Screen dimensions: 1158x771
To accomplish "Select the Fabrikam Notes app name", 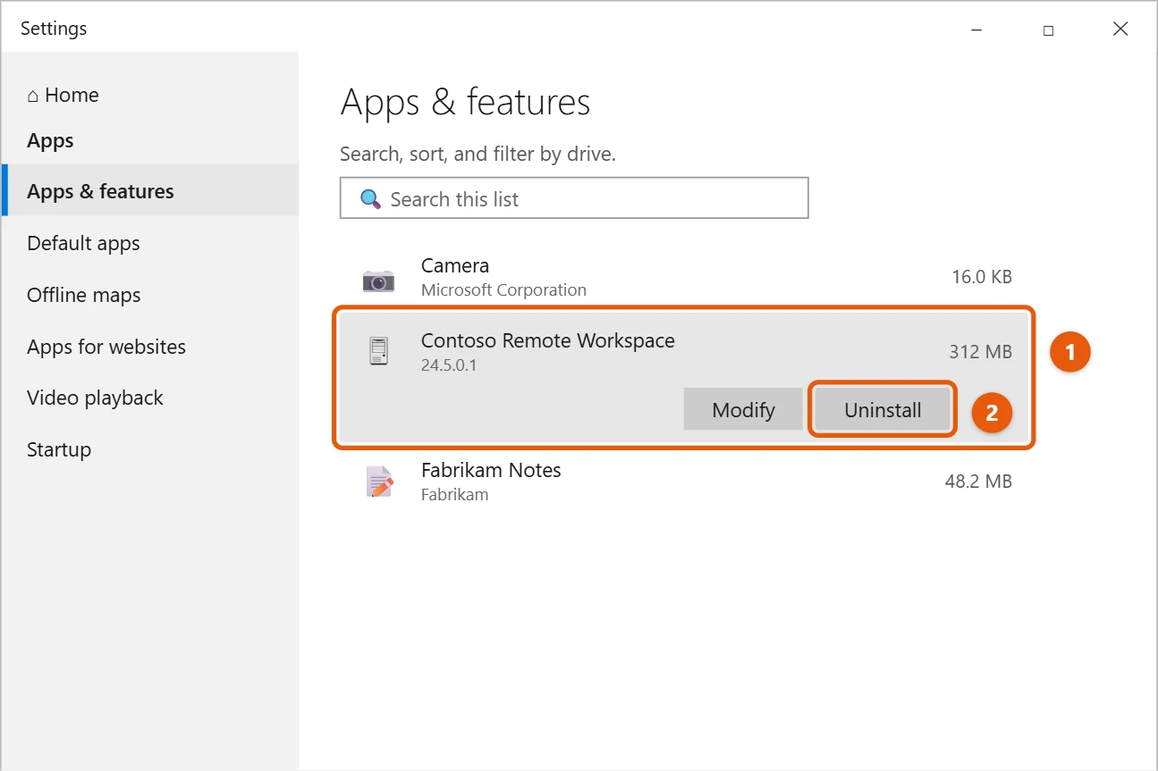I will (x=491, y=470).
